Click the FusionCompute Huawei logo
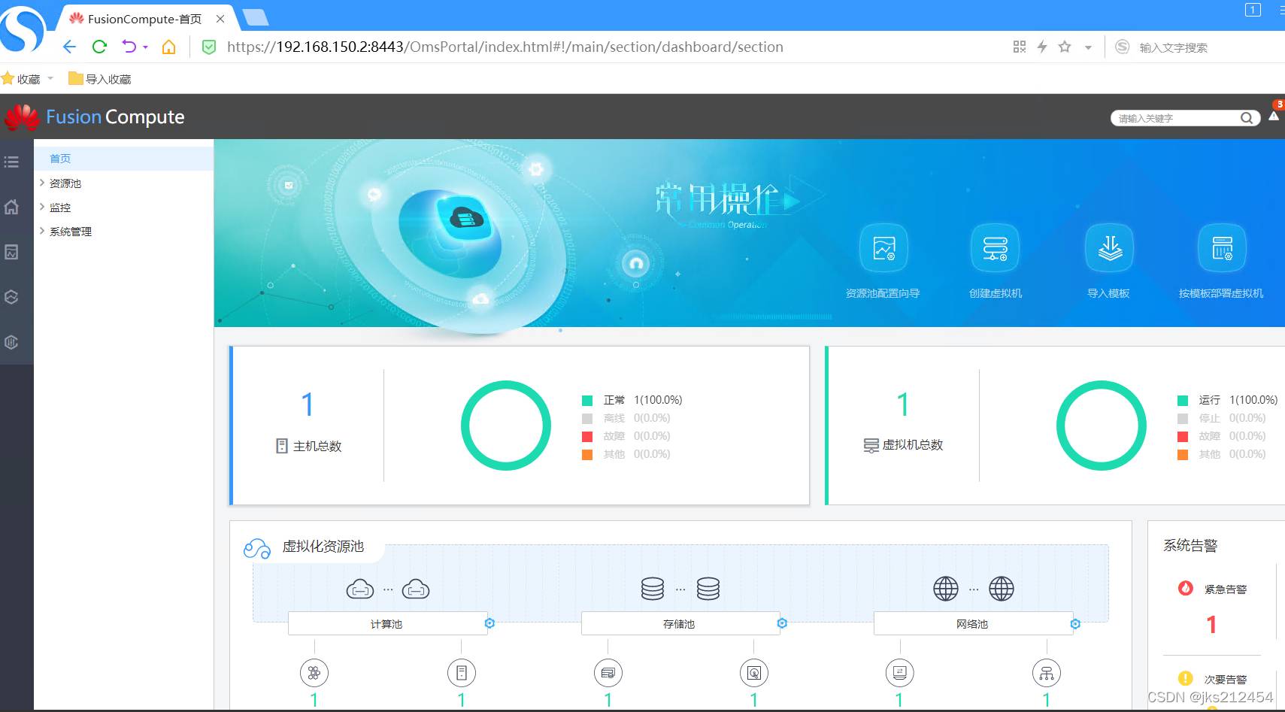The image size is (1285, 712). tap(22, 117)
